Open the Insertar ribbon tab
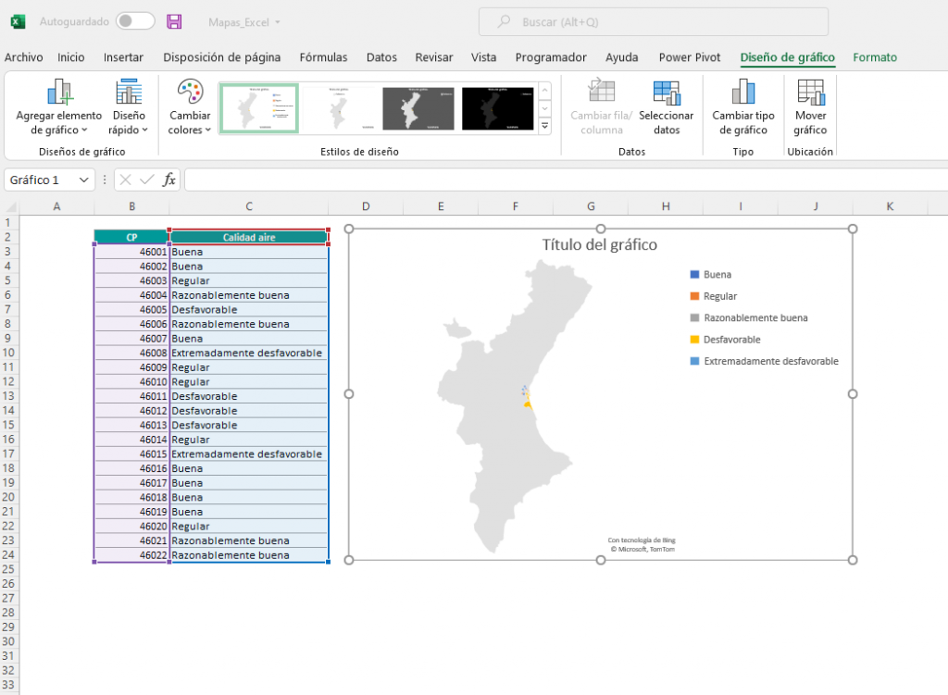The height and width of the screenshot is (695, 948). [x=123, y=57]
